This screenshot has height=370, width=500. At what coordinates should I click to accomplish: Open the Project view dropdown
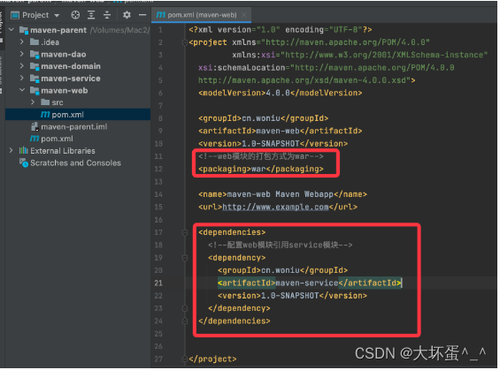[x=57, y=15]
